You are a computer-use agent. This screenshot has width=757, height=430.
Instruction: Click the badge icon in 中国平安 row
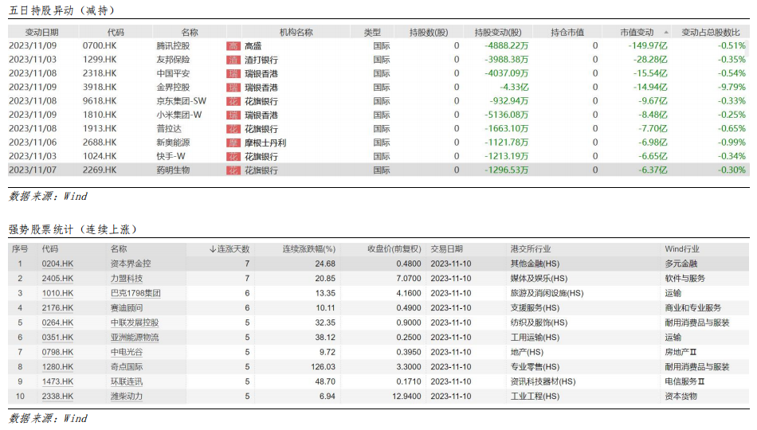(x=233, y=74)
